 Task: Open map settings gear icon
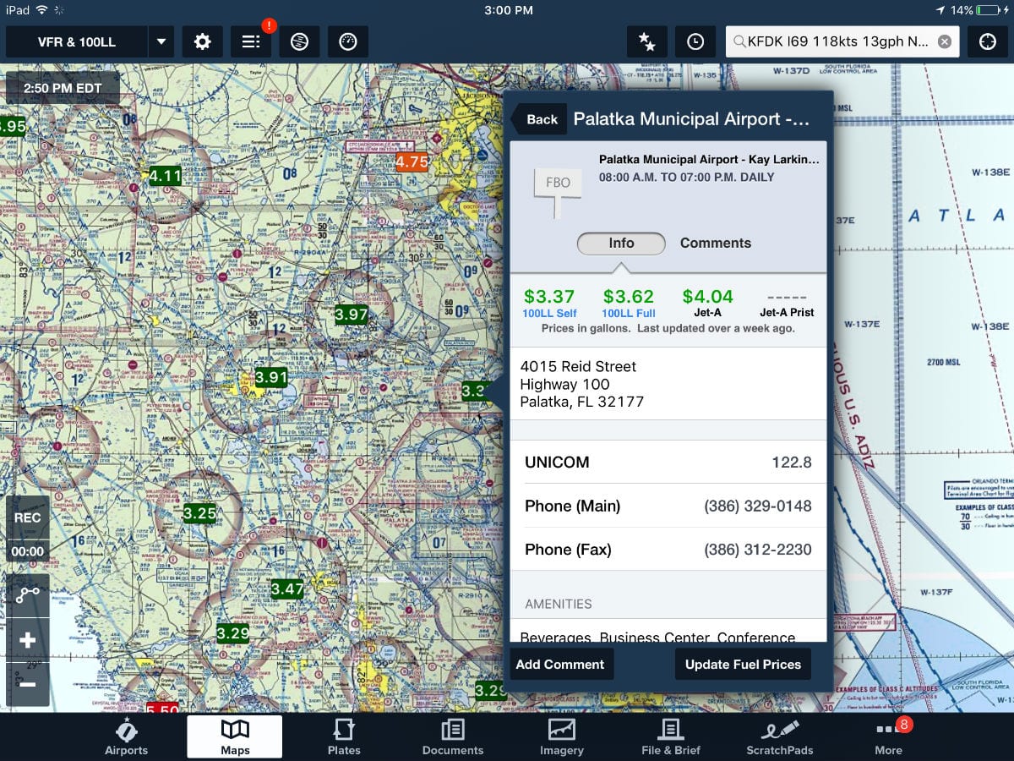coord(202,41)
